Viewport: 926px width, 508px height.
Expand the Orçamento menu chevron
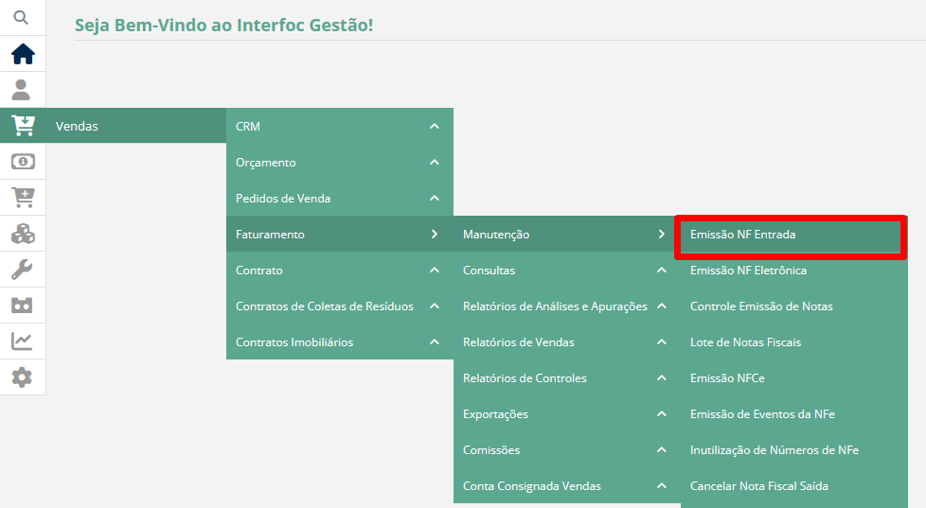(x=435, y=163)
